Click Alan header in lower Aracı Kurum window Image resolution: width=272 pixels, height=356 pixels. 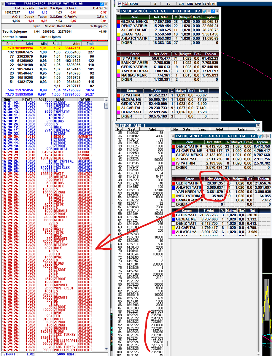[x=189, y=142]
